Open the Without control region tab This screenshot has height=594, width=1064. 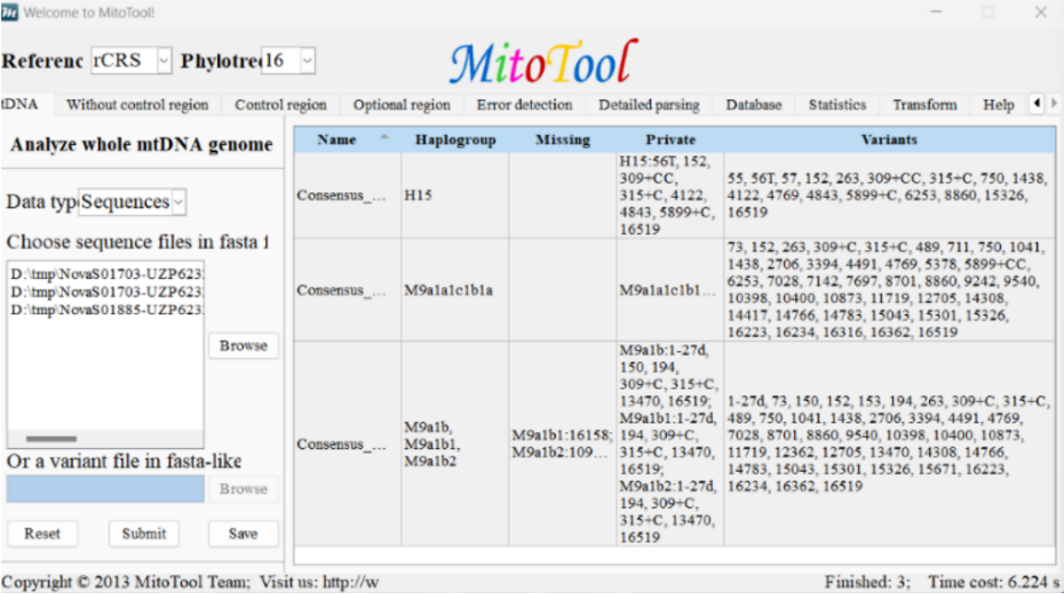(x=137, y=105)
